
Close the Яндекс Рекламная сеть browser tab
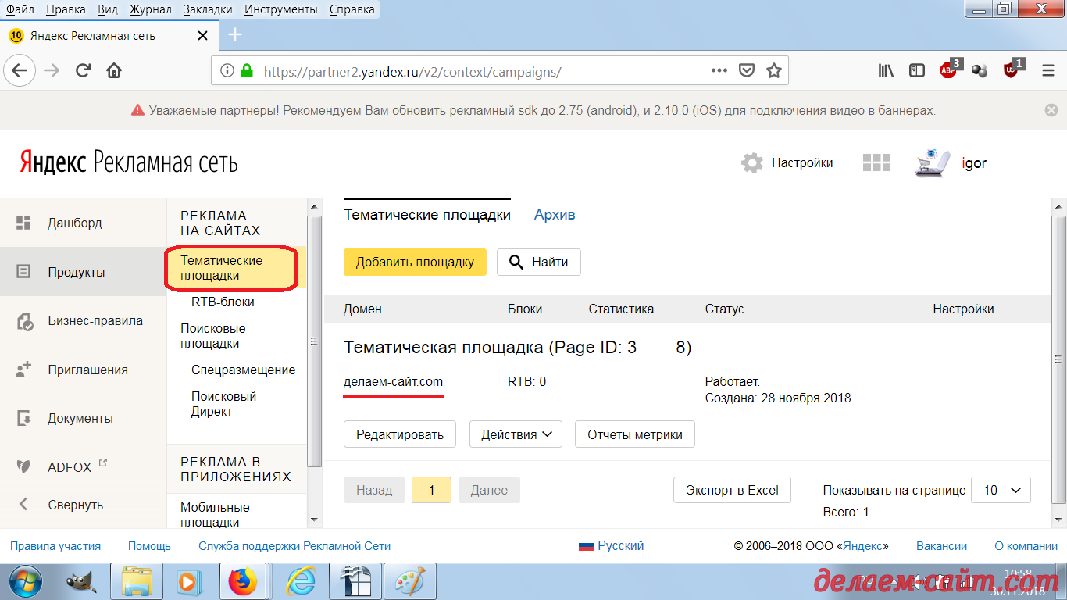pyautogui.click(x=203, y=36)
